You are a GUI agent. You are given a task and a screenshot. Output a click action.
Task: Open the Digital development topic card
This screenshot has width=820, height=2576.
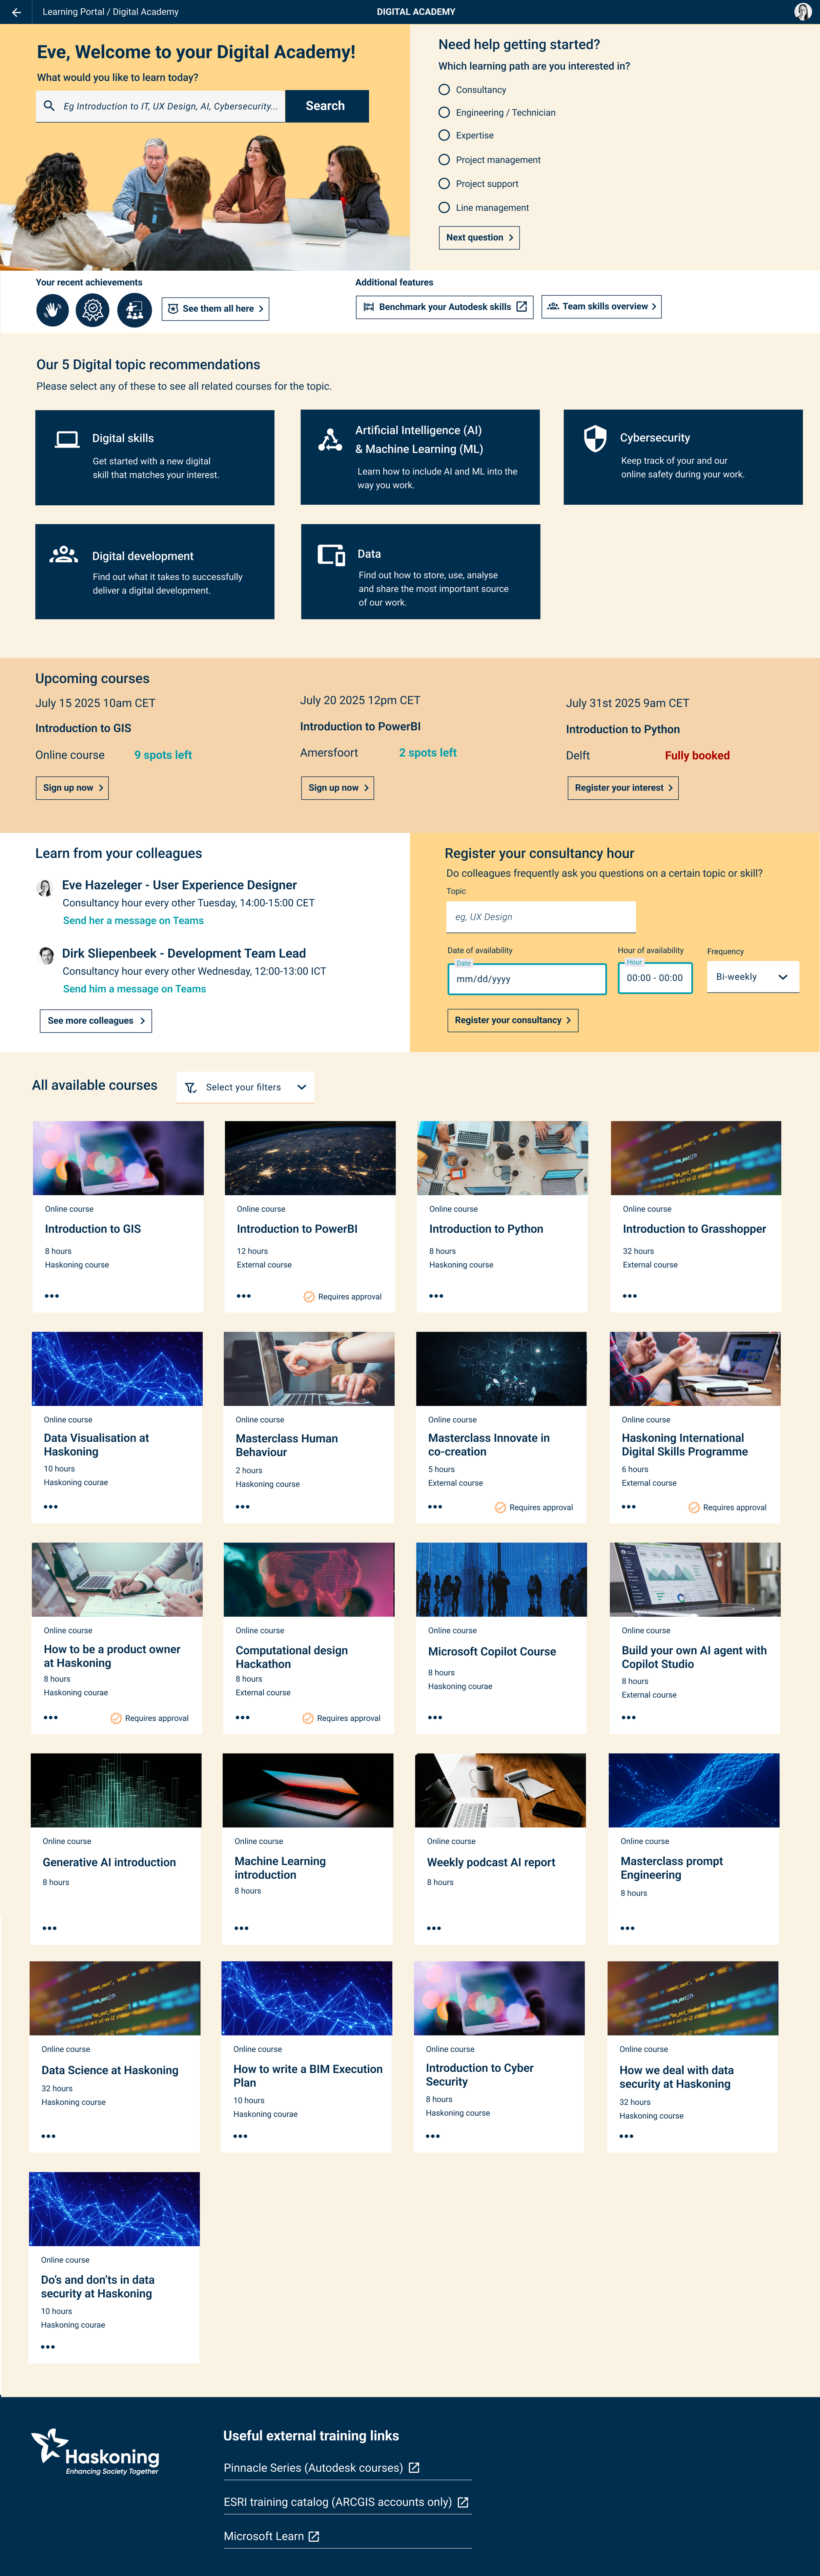(x=155, y=572)
